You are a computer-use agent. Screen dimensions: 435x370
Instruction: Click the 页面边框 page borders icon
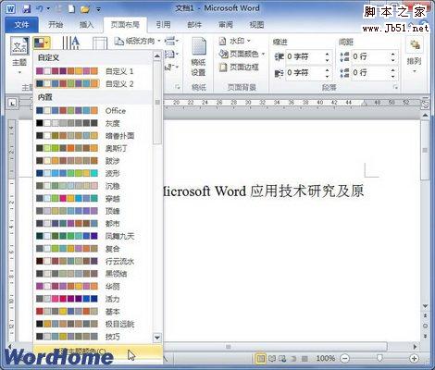point(223,68)
